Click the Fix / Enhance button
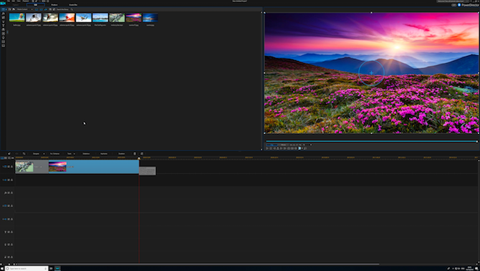The height and width of the screenshot is (271, 480). 54,153
